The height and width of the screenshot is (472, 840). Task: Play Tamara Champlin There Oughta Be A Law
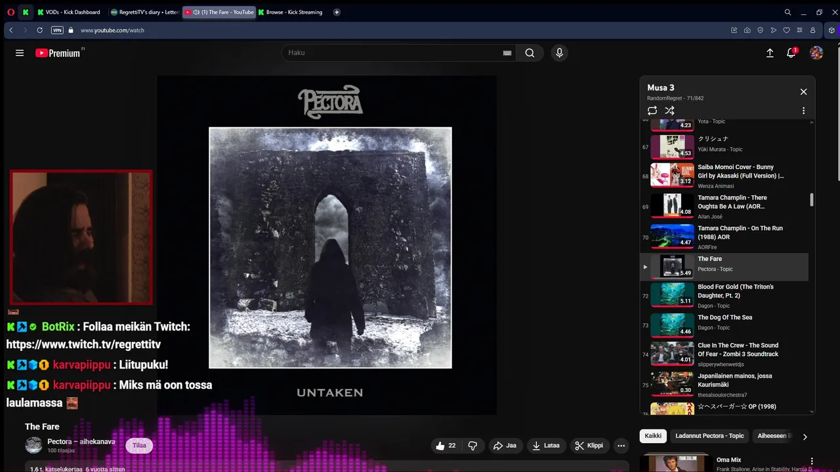pyautogui.click(x=725, y=206)
